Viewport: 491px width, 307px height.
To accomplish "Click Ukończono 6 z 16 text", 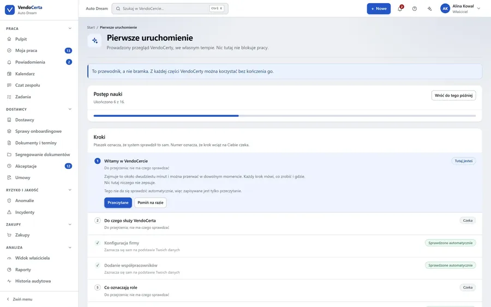I will [109, 102].
